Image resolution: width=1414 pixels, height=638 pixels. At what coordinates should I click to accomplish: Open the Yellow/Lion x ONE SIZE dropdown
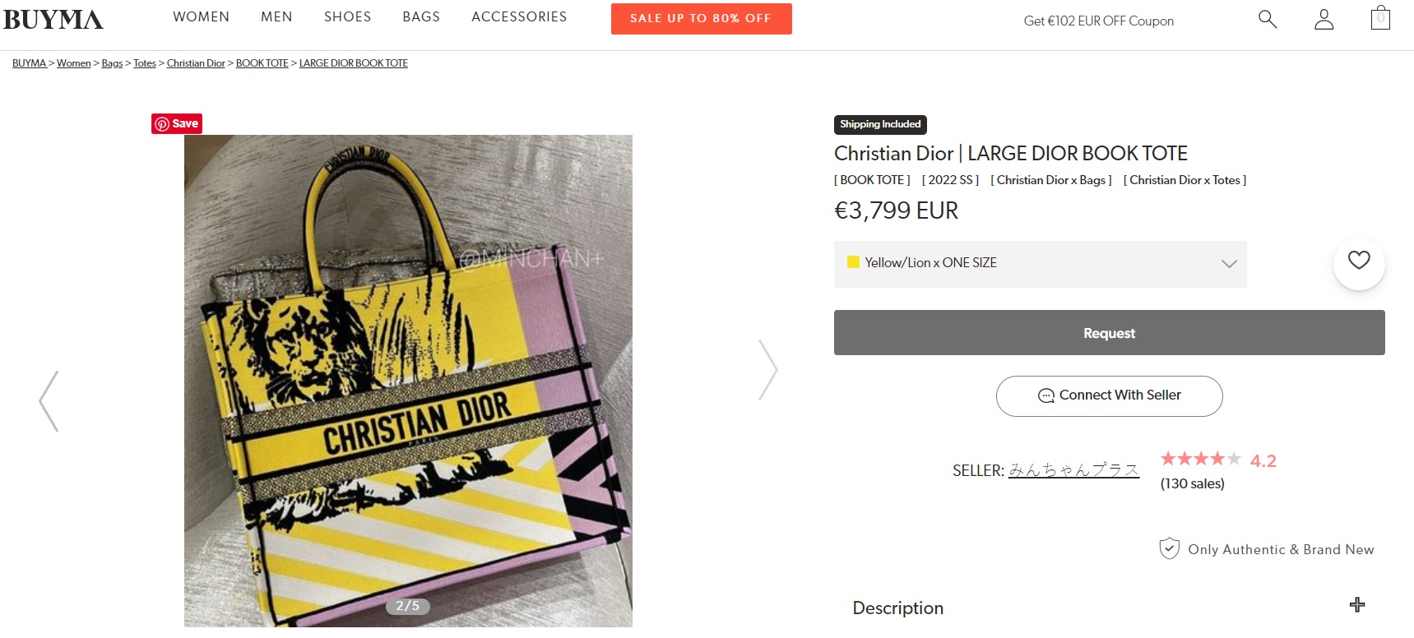pyautogui.click(x=1040, y=264)
